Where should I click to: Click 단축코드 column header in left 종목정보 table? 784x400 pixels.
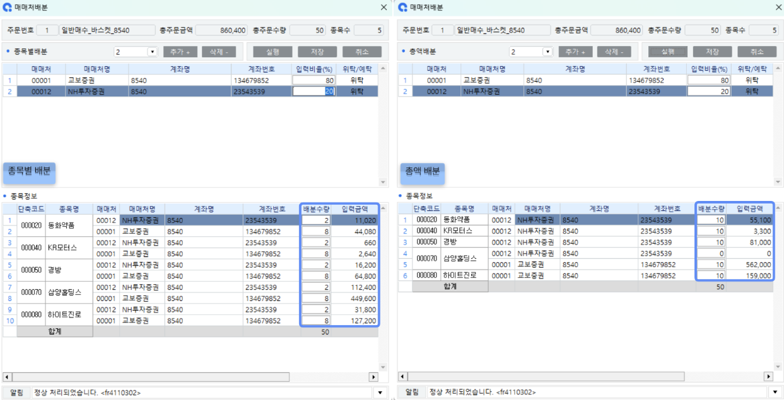31,209
